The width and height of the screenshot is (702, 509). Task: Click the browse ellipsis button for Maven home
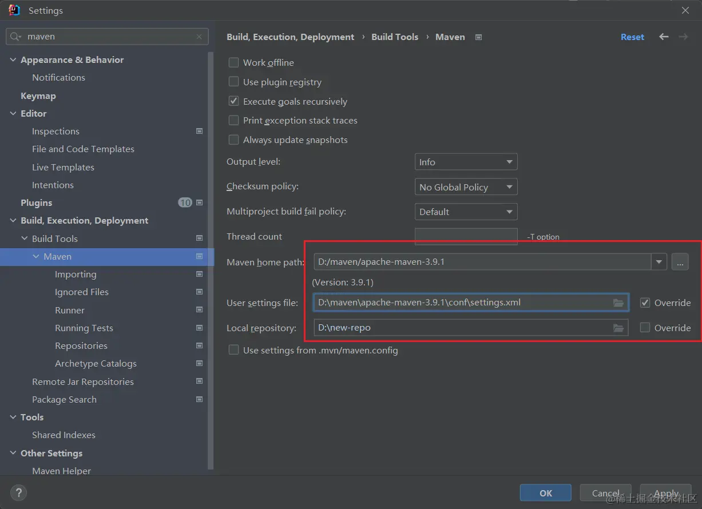680,262
